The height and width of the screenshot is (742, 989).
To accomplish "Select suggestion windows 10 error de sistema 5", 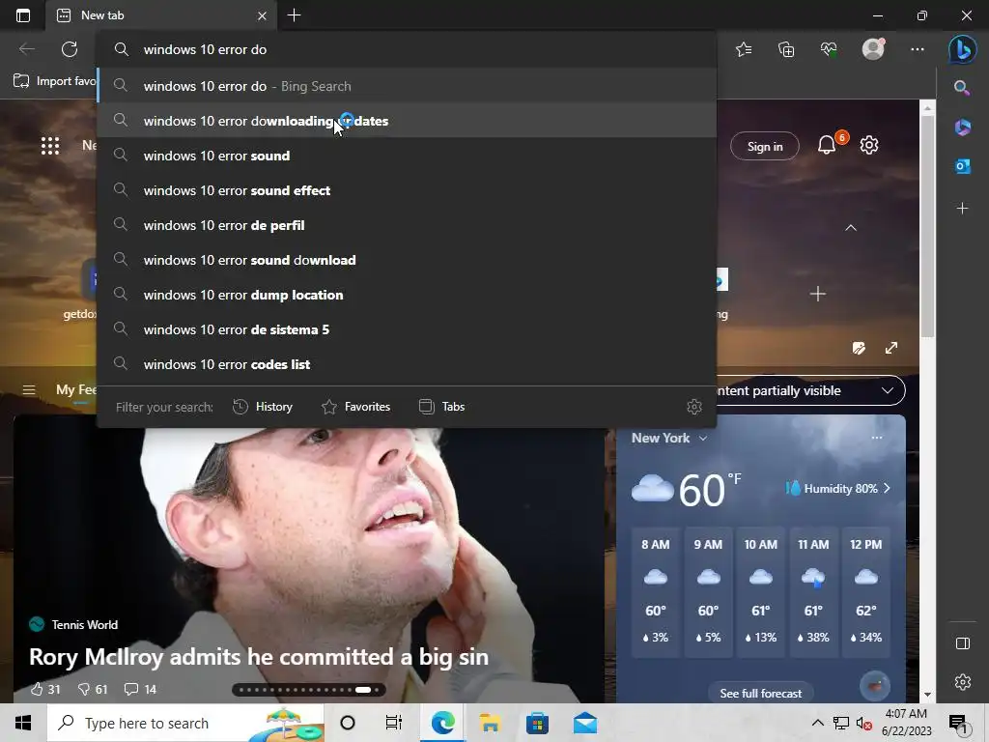I will tap(407, 329).
